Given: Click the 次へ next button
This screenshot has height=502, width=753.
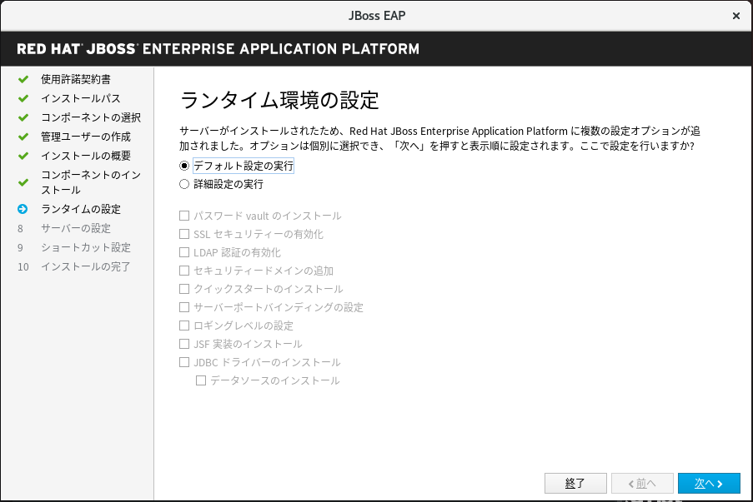Looking at the screenshot, I should pyautogui.click(x=709, y=484).
